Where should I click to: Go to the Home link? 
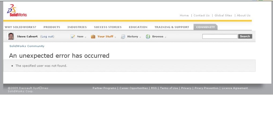click(x=184, y=15)
